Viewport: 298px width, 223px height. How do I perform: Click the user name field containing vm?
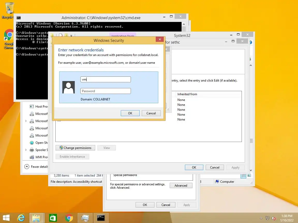[x=106, y=79]
